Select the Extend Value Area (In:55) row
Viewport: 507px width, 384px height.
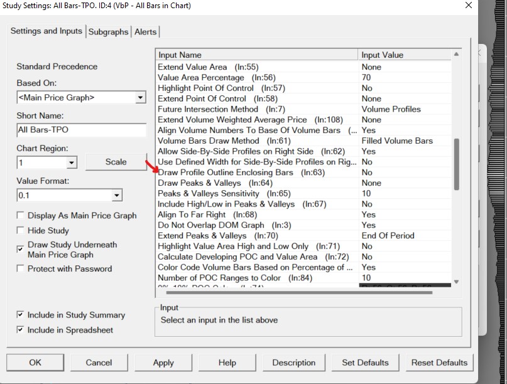point(304,67)
